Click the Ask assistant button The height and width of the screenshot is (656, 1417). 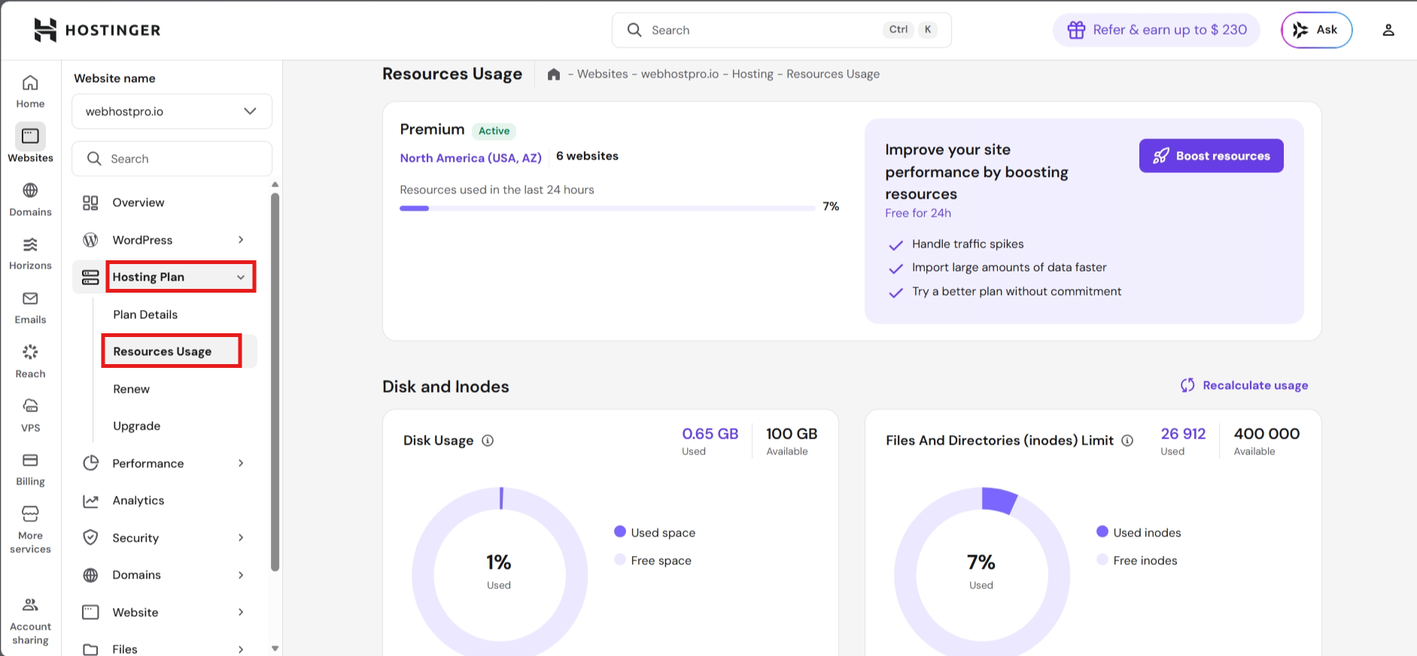1316,30
